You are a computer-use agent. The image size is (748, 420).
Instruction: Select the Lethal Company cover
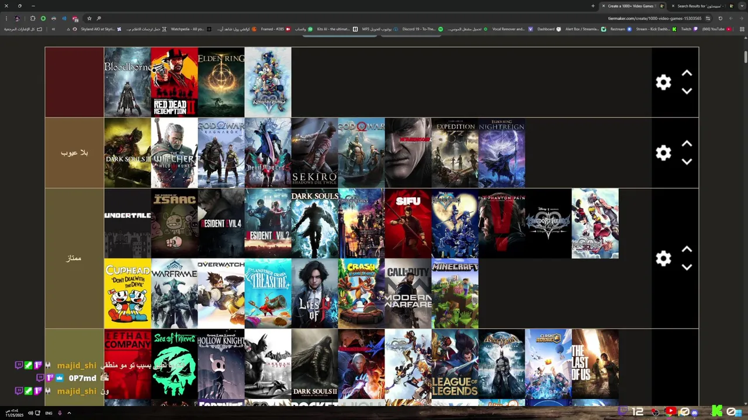coord(127,364)
